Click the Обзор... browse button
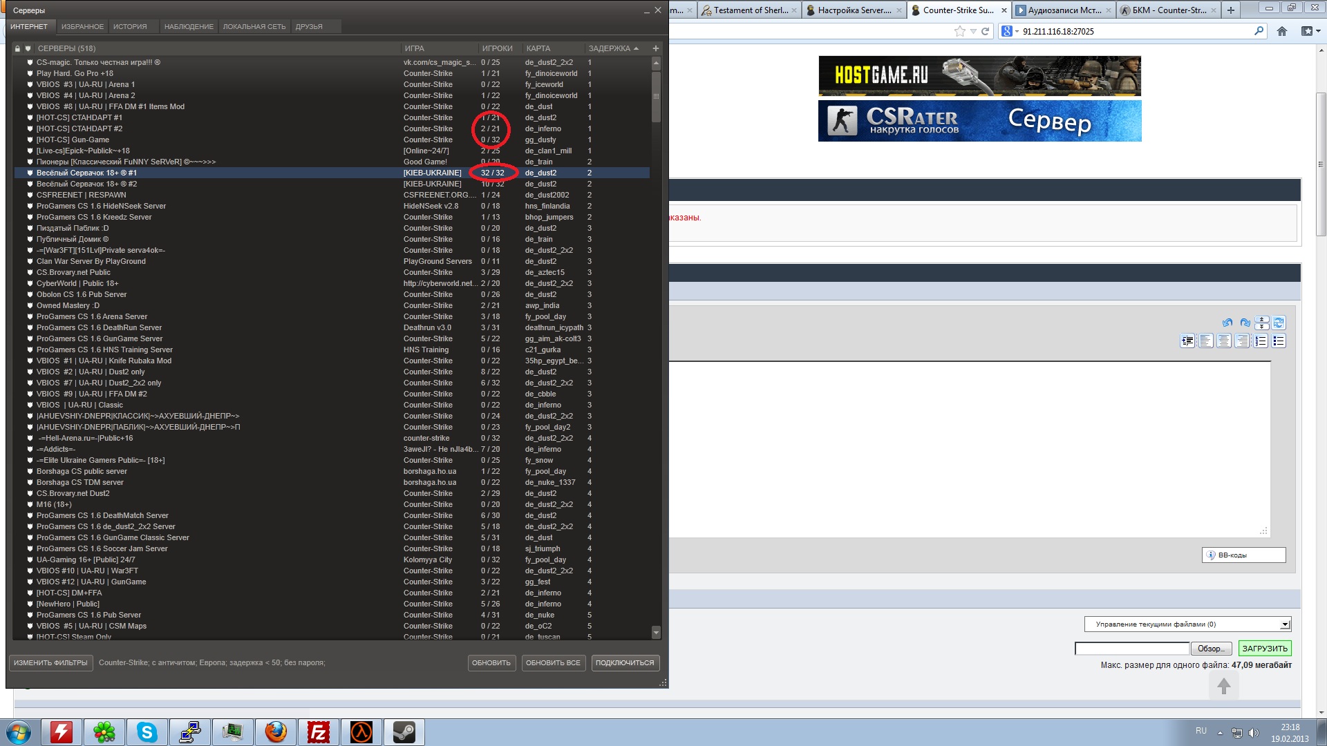Screen dimensions: 1327x746 pos(1211,649)
